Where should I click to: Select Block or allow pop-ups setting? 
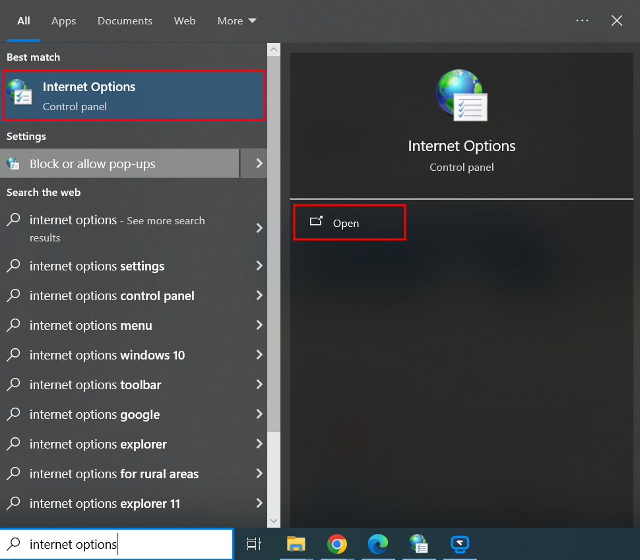[120, 164]
